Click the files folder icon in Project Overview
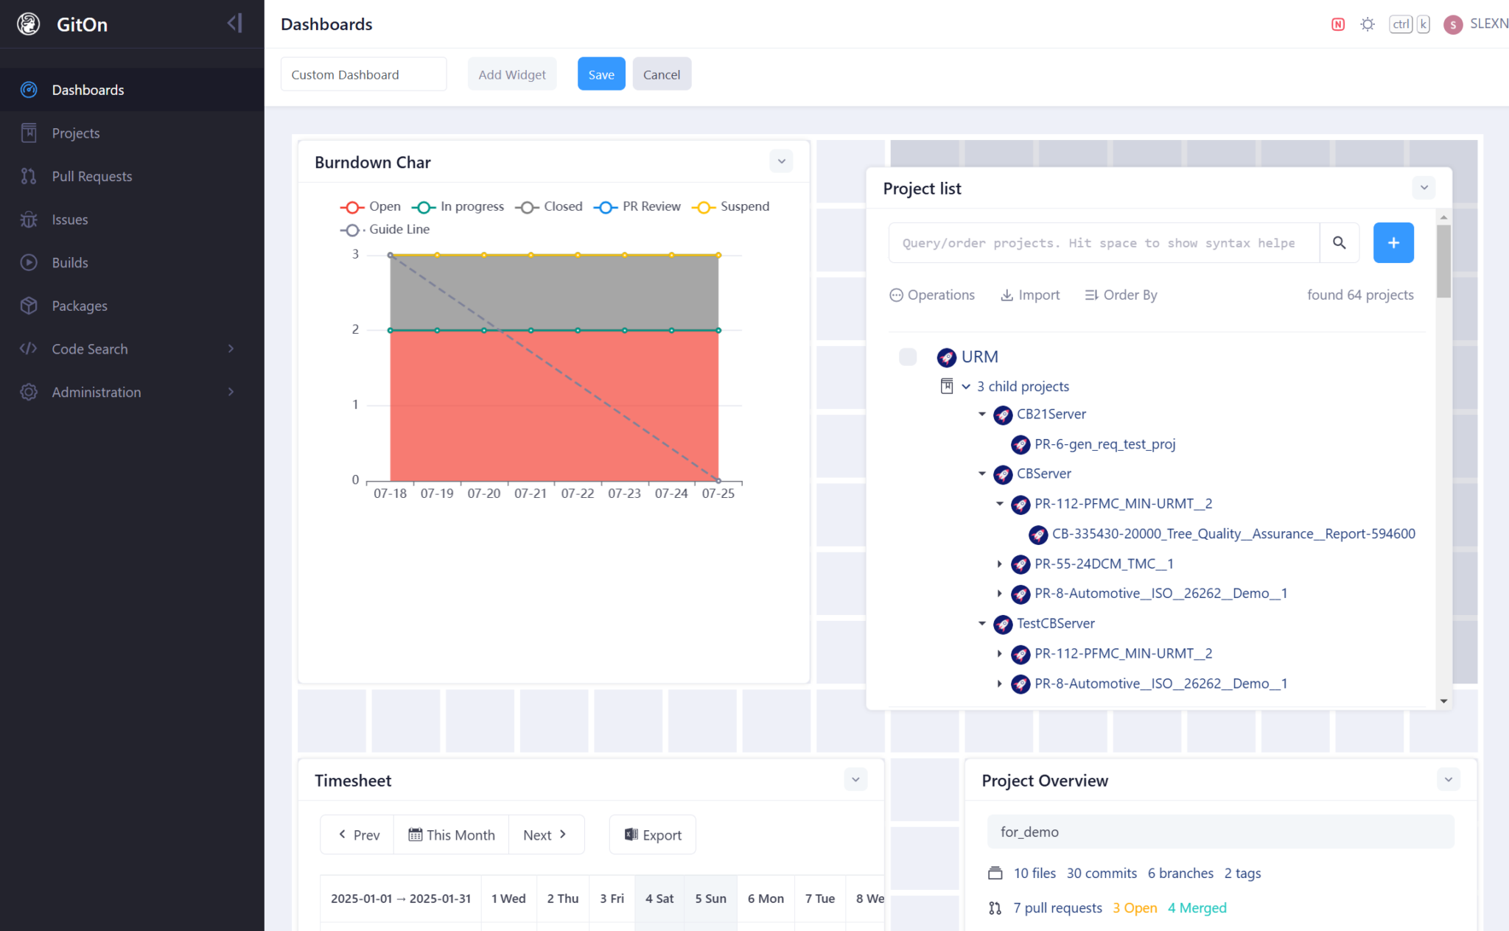Screen dimensions: 1509x931 pos(995,874)
